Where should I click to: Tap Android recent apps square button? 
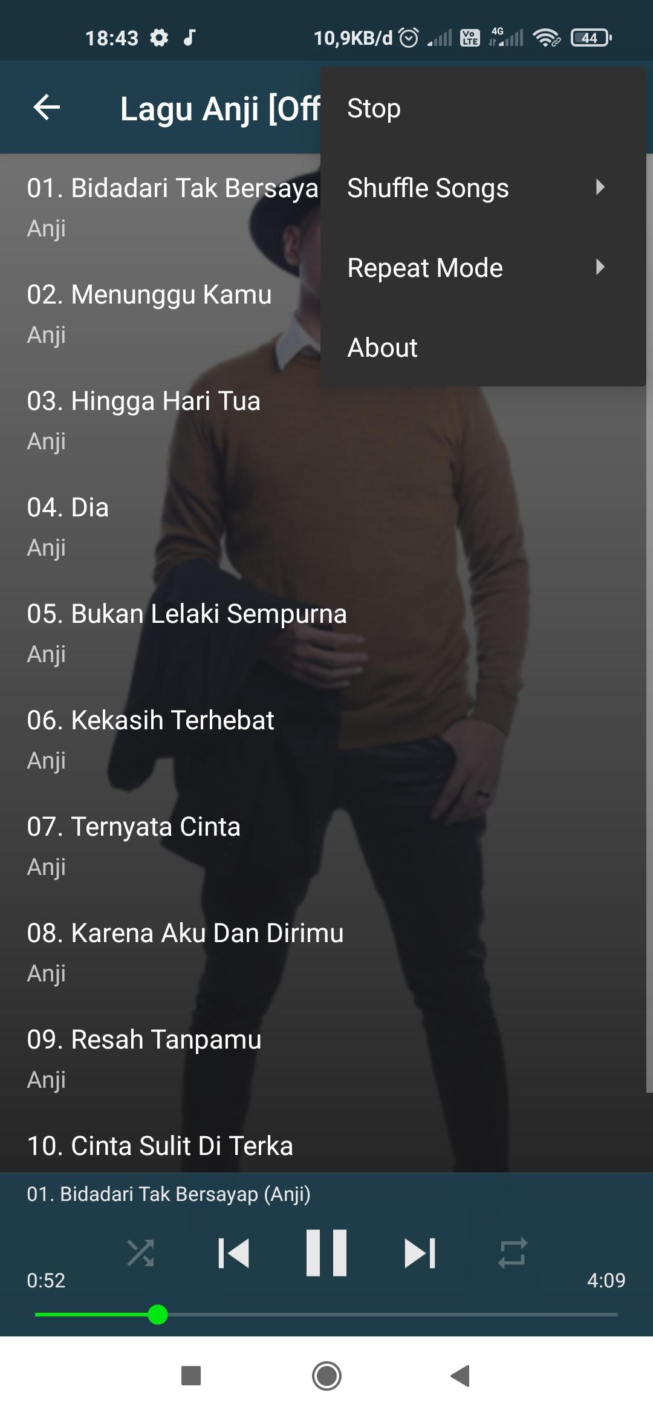click(x=191, y=1376)
